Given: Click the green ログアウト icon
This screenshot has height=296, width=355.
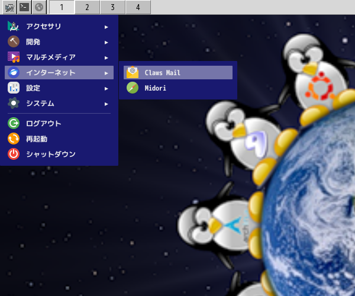Looking at the screenshot, I should 14,123.
